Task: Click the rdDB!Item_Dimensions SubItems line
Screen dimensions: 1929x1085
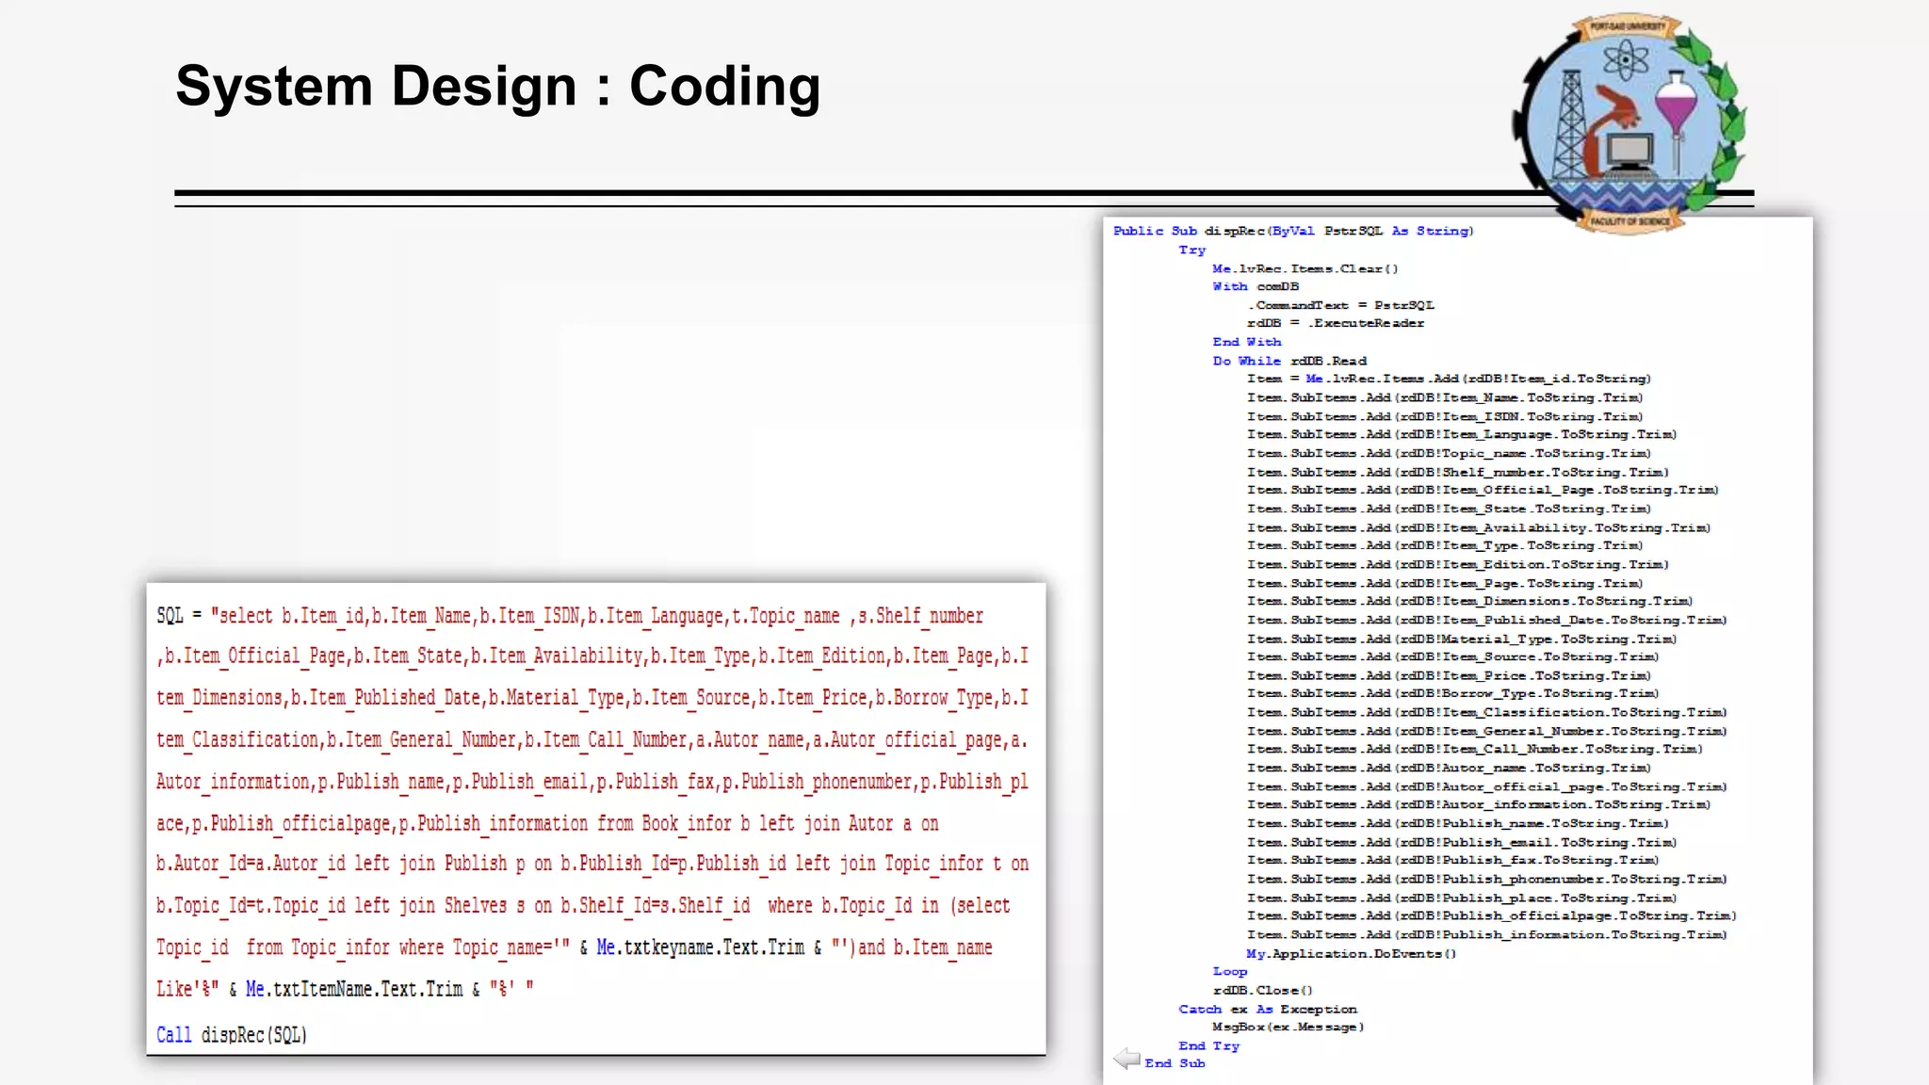Action: [x=1469, y=601]
